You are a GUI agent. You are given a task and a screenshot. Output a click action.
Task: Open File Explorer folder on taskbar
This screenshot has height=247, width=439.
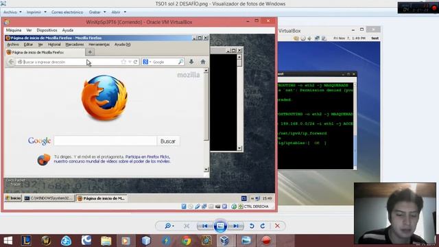point(106,241)
